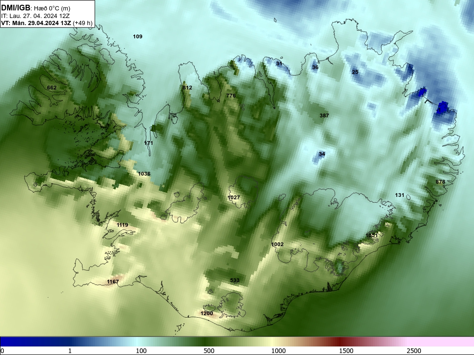
Task: Click the 171 value on the map
Action: (148, 143)
